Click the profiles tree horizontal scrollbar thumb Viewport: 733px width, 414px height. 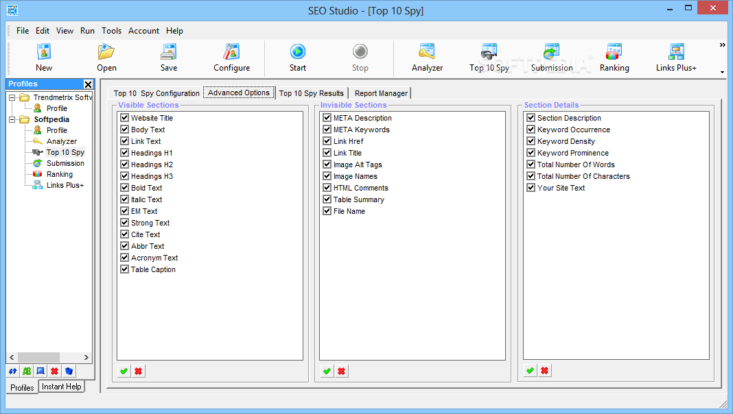[x=38, y=358]
